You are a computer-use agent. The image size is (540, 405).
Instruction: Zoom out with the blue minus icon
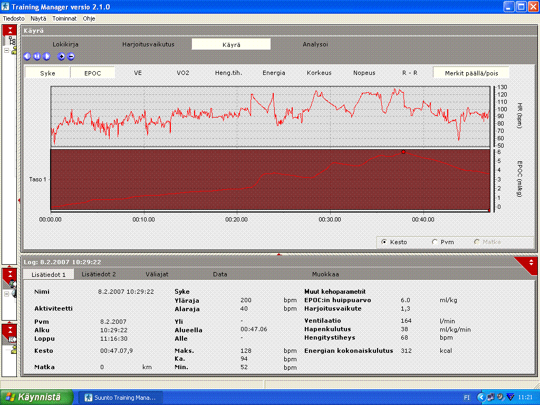71,56
